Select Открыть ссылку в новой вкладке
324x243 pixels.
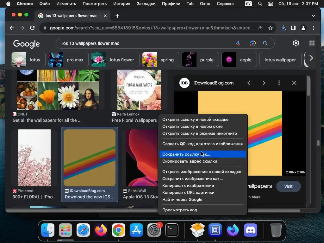[202, 119]
